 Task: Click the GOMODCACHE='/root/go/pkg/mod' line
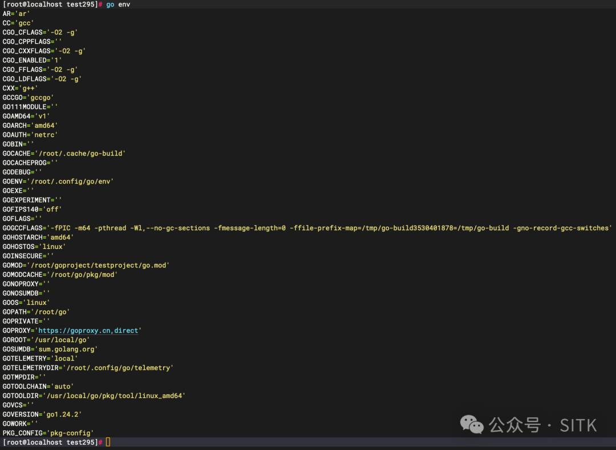60,275
